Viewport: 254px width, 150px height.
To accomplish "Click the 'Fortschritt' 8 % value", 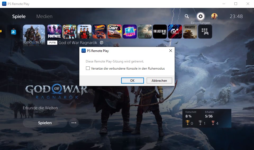I will tap(188, 116).
